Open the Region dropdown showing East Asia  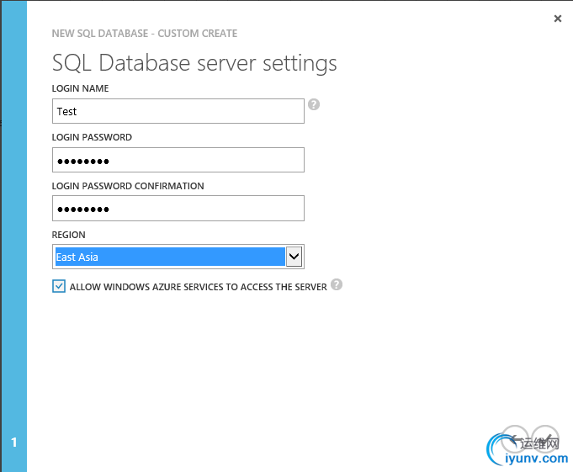(178, 257)
